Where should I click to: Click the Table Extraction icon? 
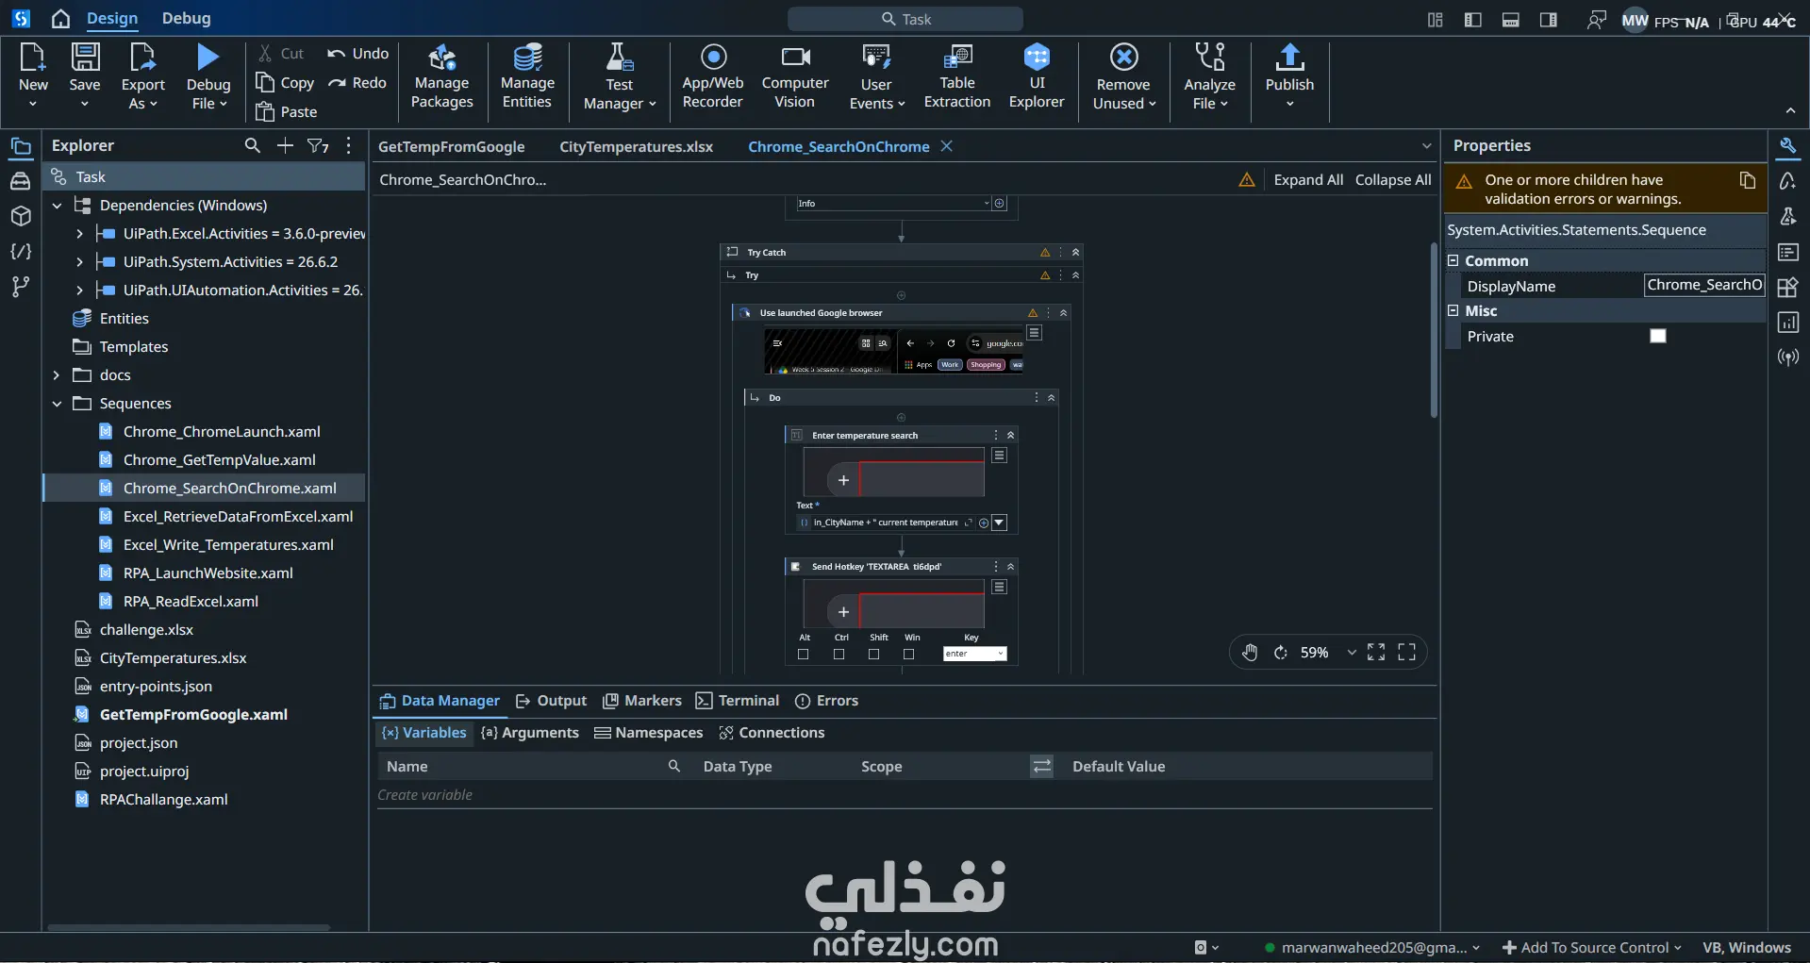tap(957, 77)
